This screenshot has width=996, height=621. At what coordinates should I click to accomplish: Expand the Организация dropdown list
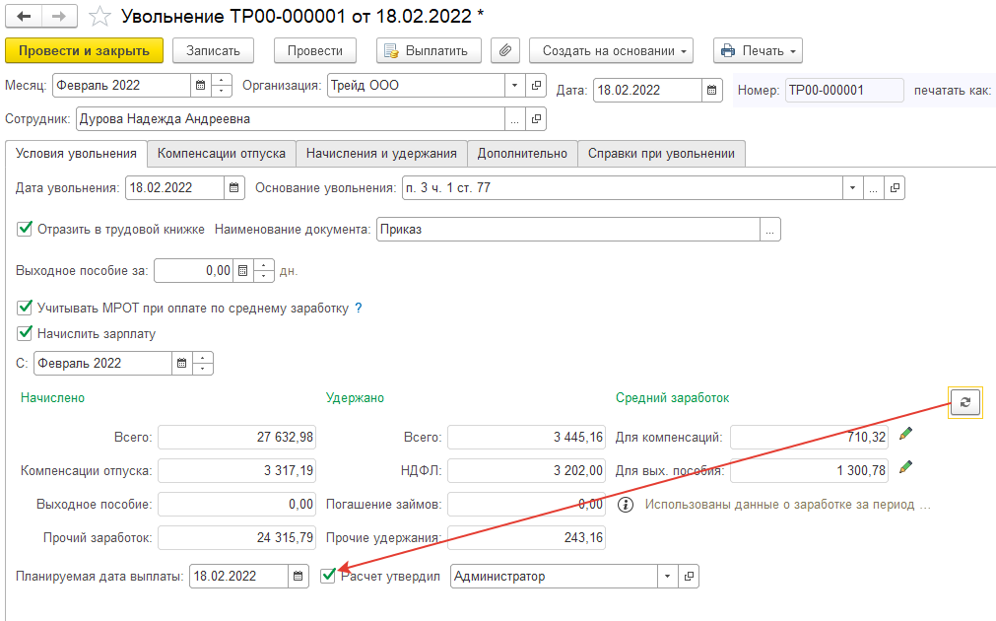pos(514,85)
